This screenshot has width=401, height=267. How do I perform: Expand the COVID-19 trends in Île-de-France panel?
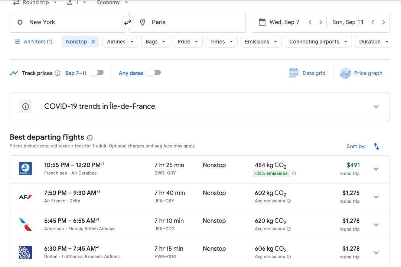click(376, 107)
